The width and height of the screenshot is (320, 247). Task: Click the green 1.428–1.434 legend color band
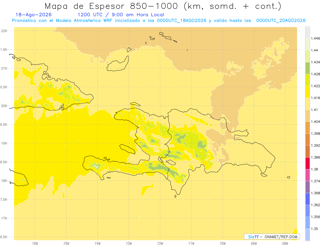pyautogui.click(x=307, y=68)
